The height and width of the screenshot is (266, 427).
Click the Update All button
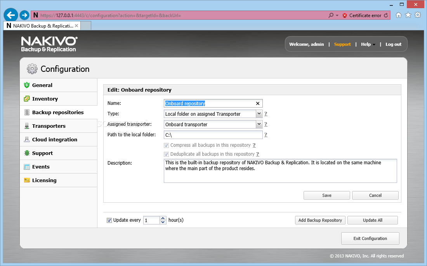pyautogui.click(x=373, y=220)
